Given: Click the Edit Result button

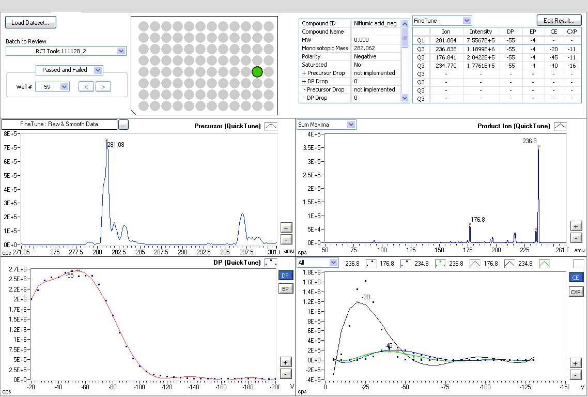Looking at the screenshot, I should [x=559, y=21].
